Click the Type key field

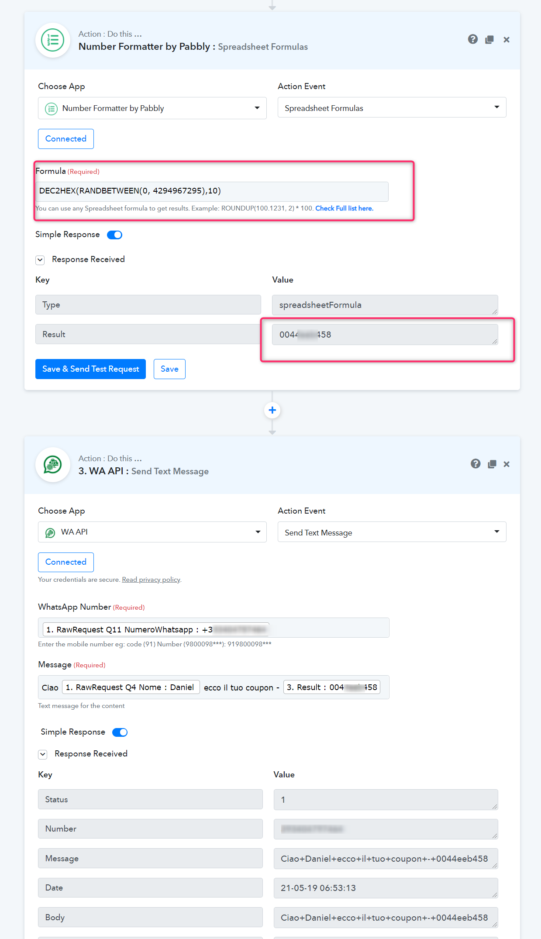pos(148,305)
